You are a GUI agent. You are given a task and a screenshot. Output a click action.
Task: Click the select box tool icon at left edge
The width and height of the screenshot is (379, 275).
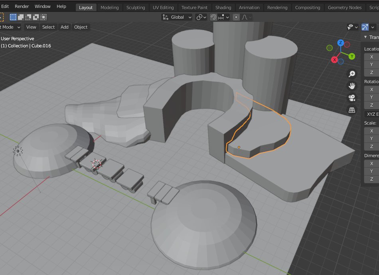2,17
